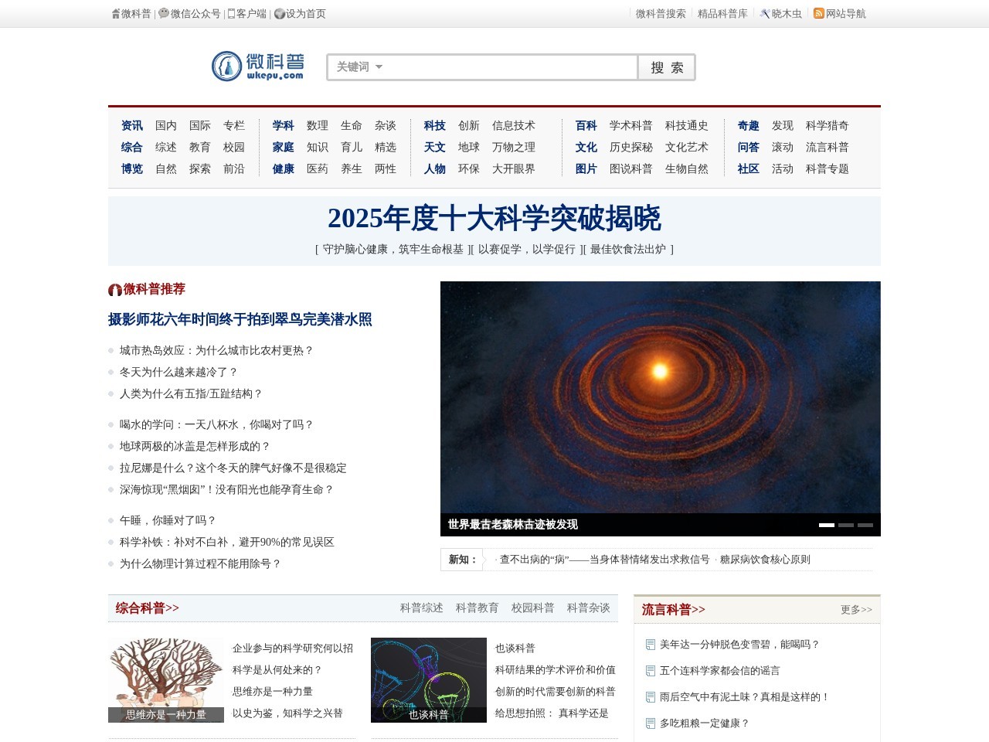Viewport: 989px width, 742px height.
Task: Click the 搜 索 button
Action: pyautogui.click(x=667, y=67)
